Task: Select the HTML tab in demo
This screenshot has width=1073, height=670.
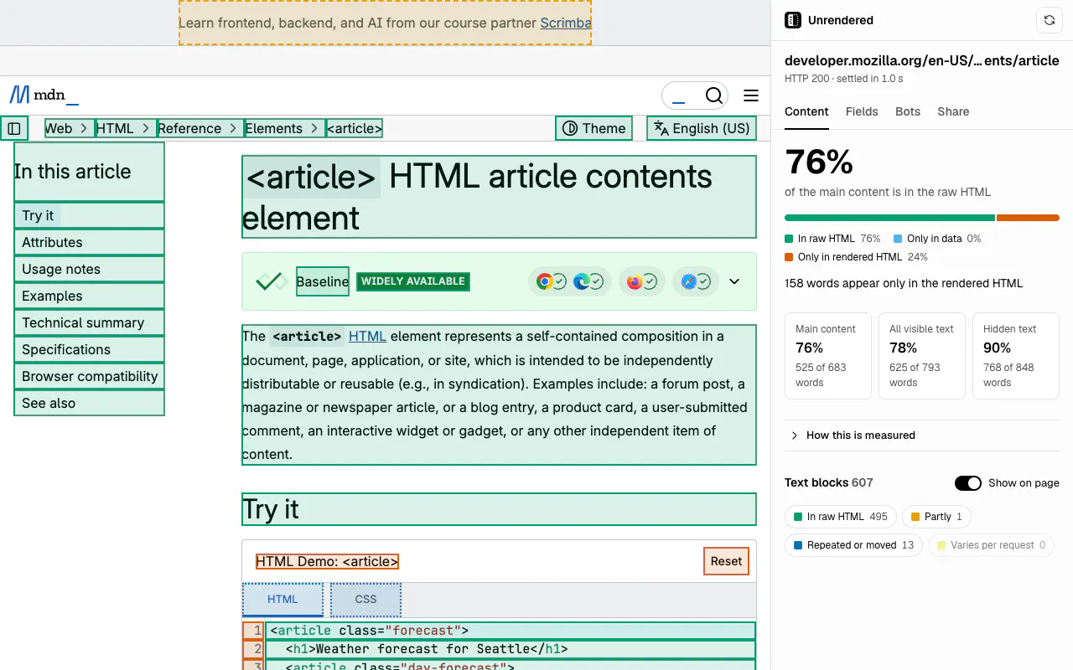Action: [283, 600]
